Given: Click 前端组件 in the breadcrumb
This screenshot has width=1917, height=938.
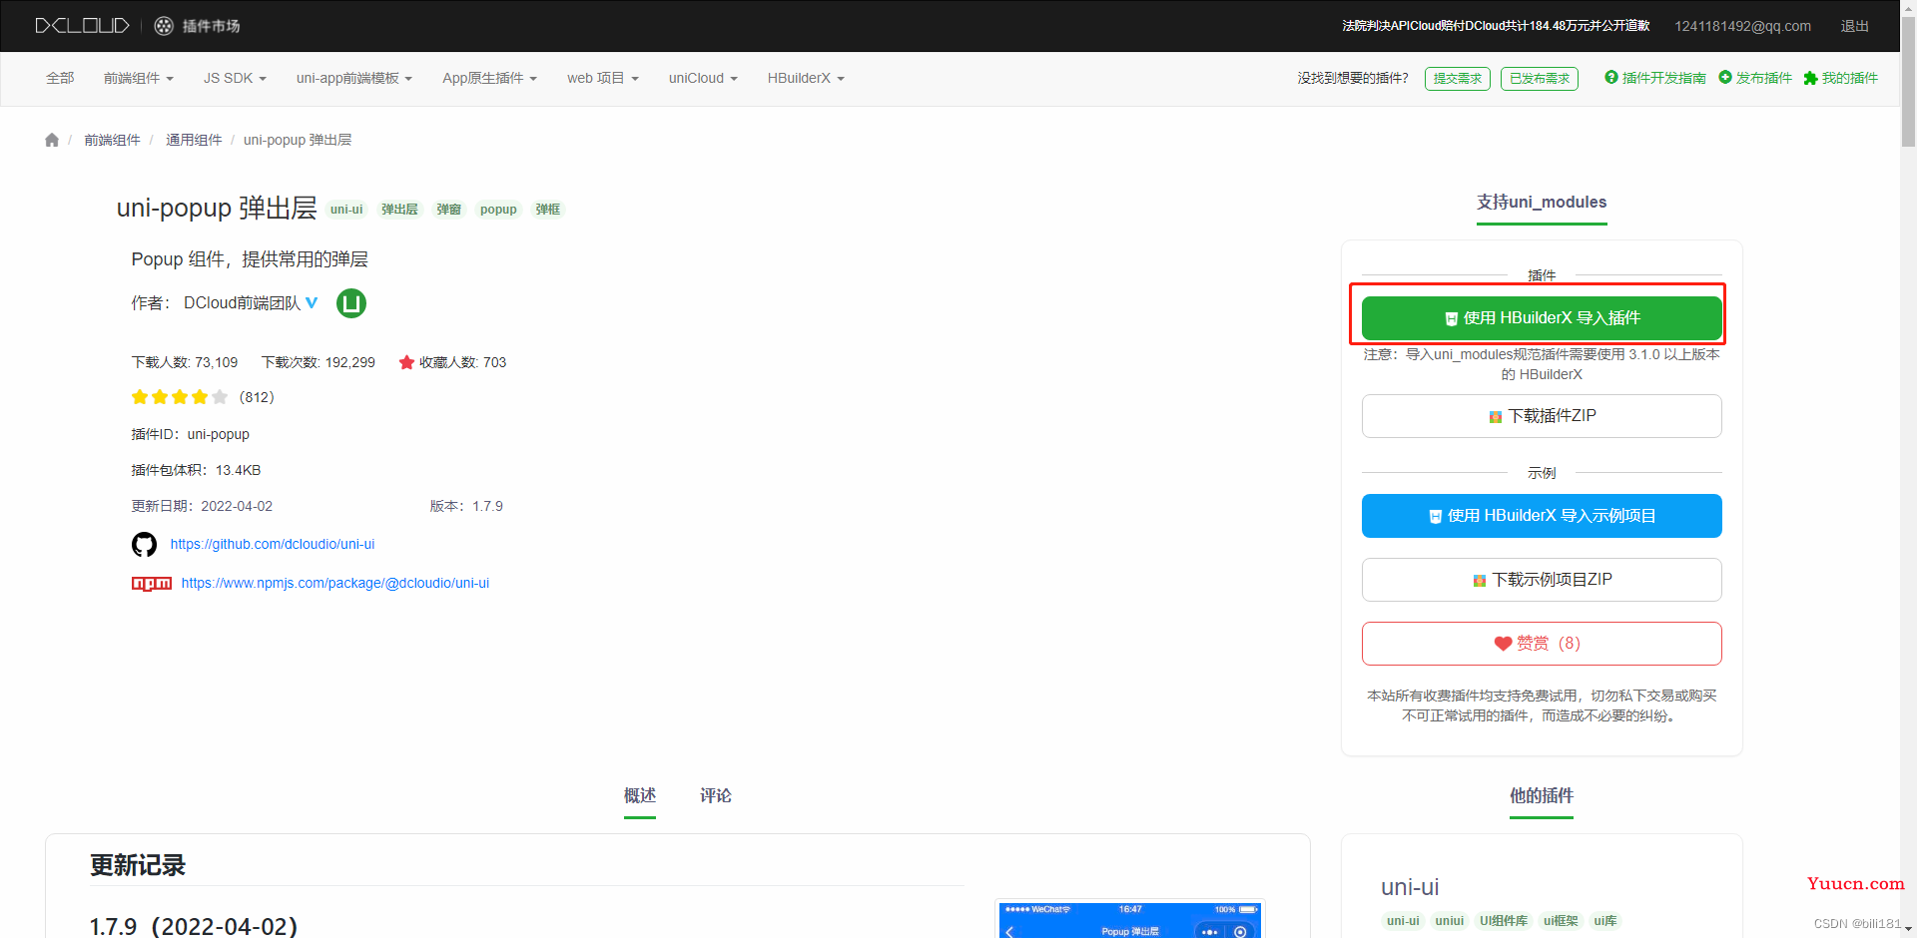Looking at the screenshot, I should coord(112,140).
